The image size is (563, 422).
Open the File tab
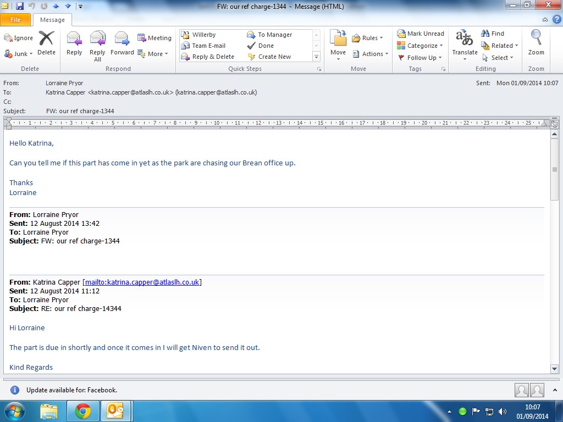(15, 20)
